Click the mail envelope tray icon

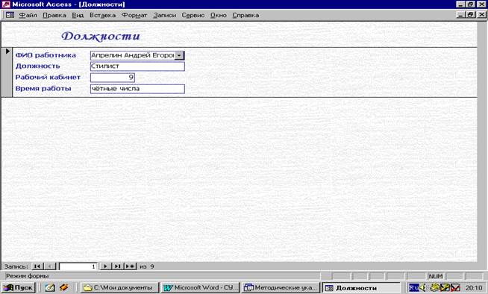pyautogui.click(x=455, y=287)
